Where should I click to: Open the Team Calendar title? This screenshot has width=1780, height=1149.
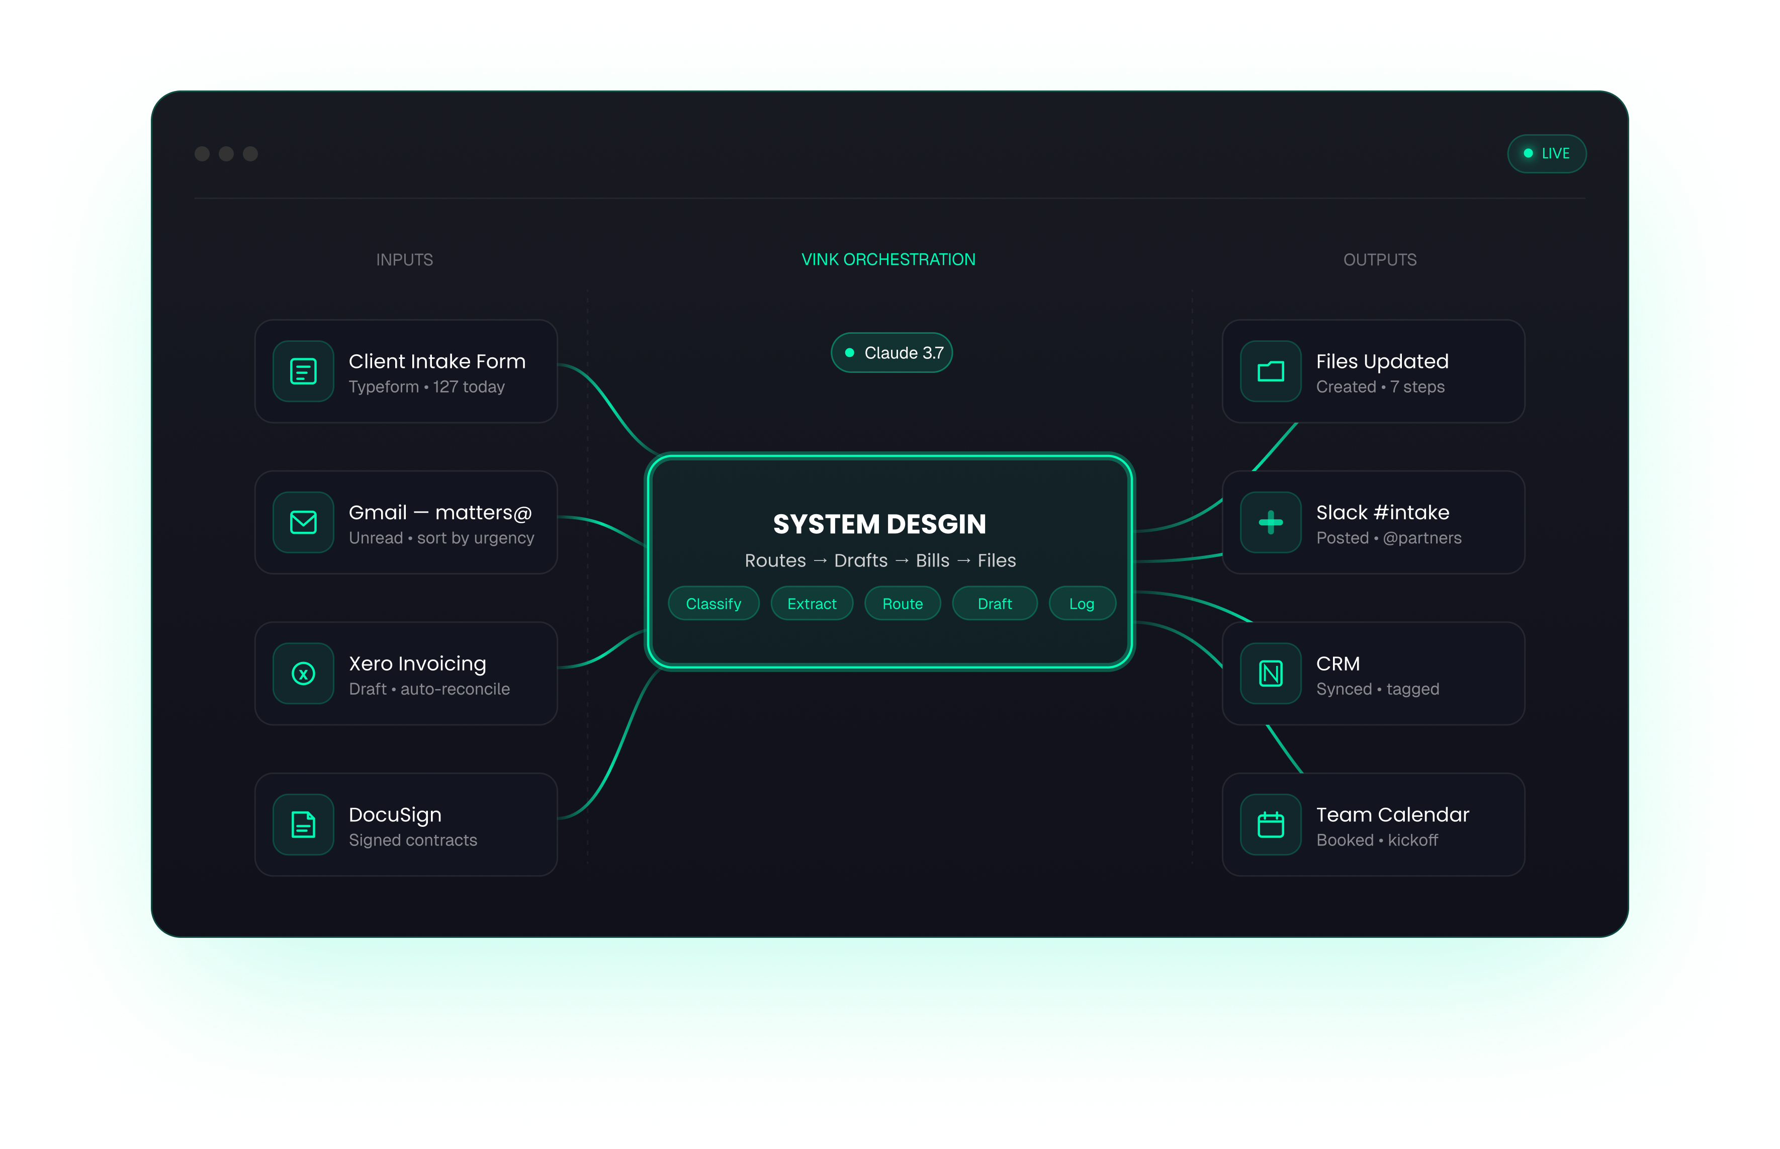[x=1393, y=815]
